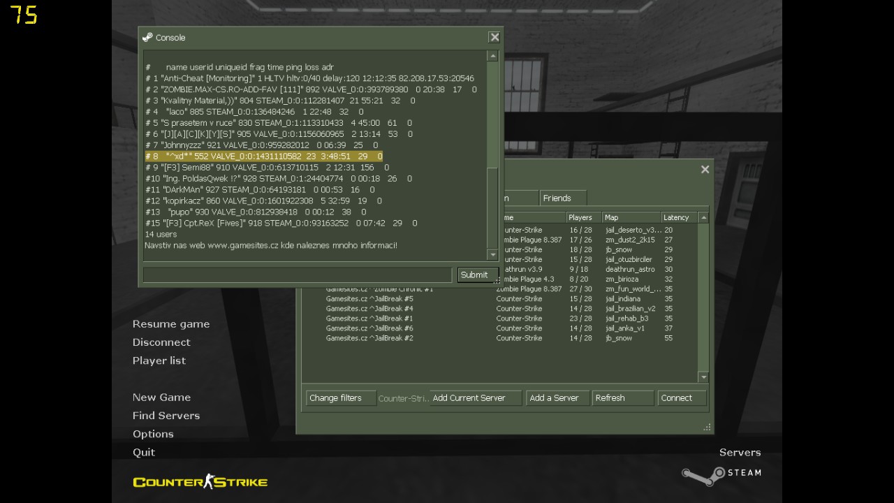Screen dimensions: 894x503
Task: Click console line for kopirkacz
Action: [x=263, y=201]
